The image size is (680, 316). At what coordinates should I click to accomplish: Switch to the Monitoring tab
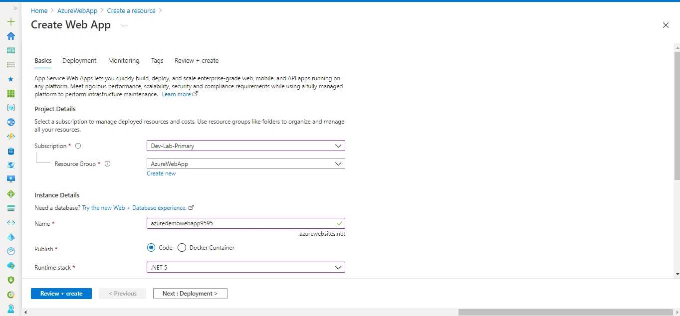(x=123, y=60)
